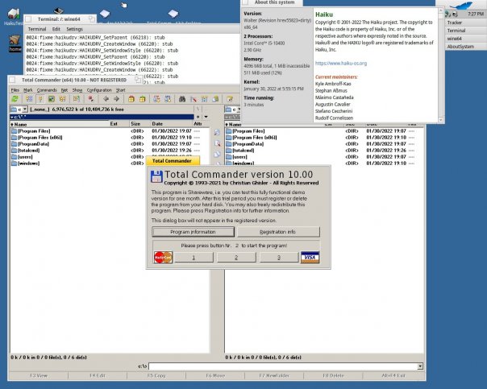
Task: Open the Commands menu
Action: pos(47,90)
